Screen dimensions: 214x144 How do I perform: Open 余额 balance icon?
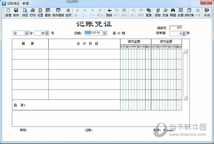pyautogui.click(x=180, y=12)
